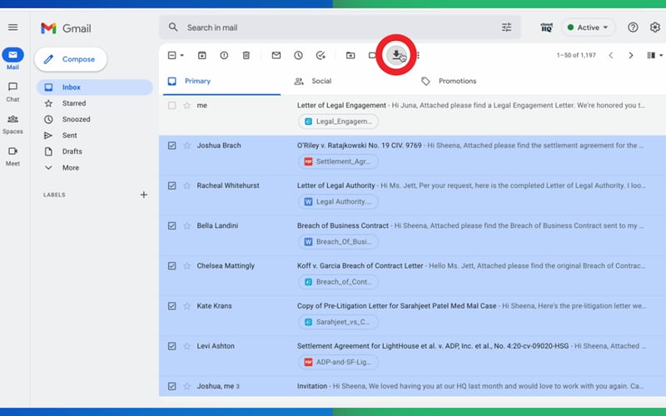Click in the Search in mail field
This screenshot has width=666, height=416.
(x=340, y=27)
